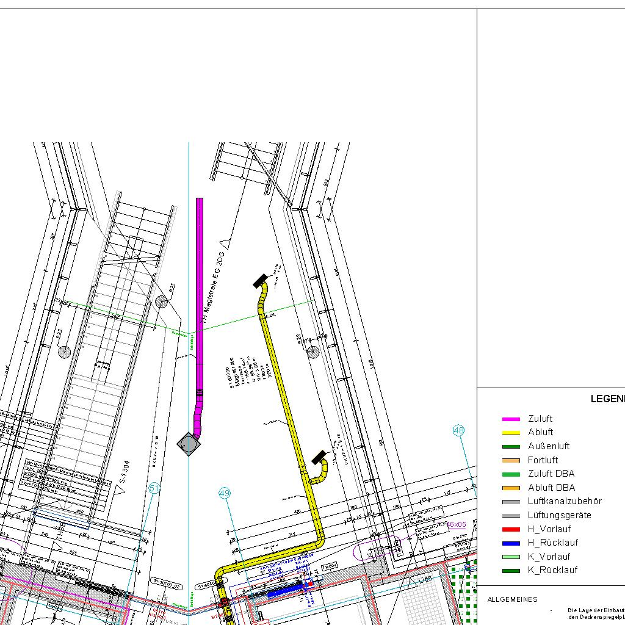This screenshot has height=625, width=625.
Task: Click the Fortluft legend label
Action: click(x=543, y=460)
